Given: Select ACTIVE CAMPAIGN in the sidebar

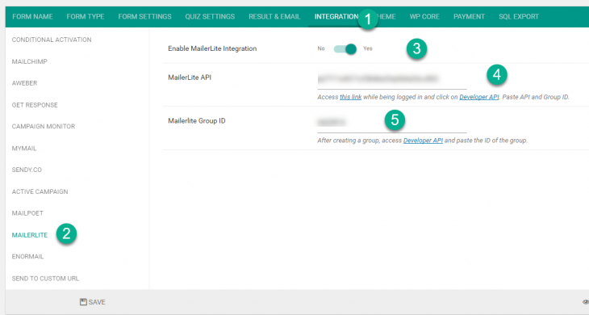Looking at the screenshot, I should (40, 191).
